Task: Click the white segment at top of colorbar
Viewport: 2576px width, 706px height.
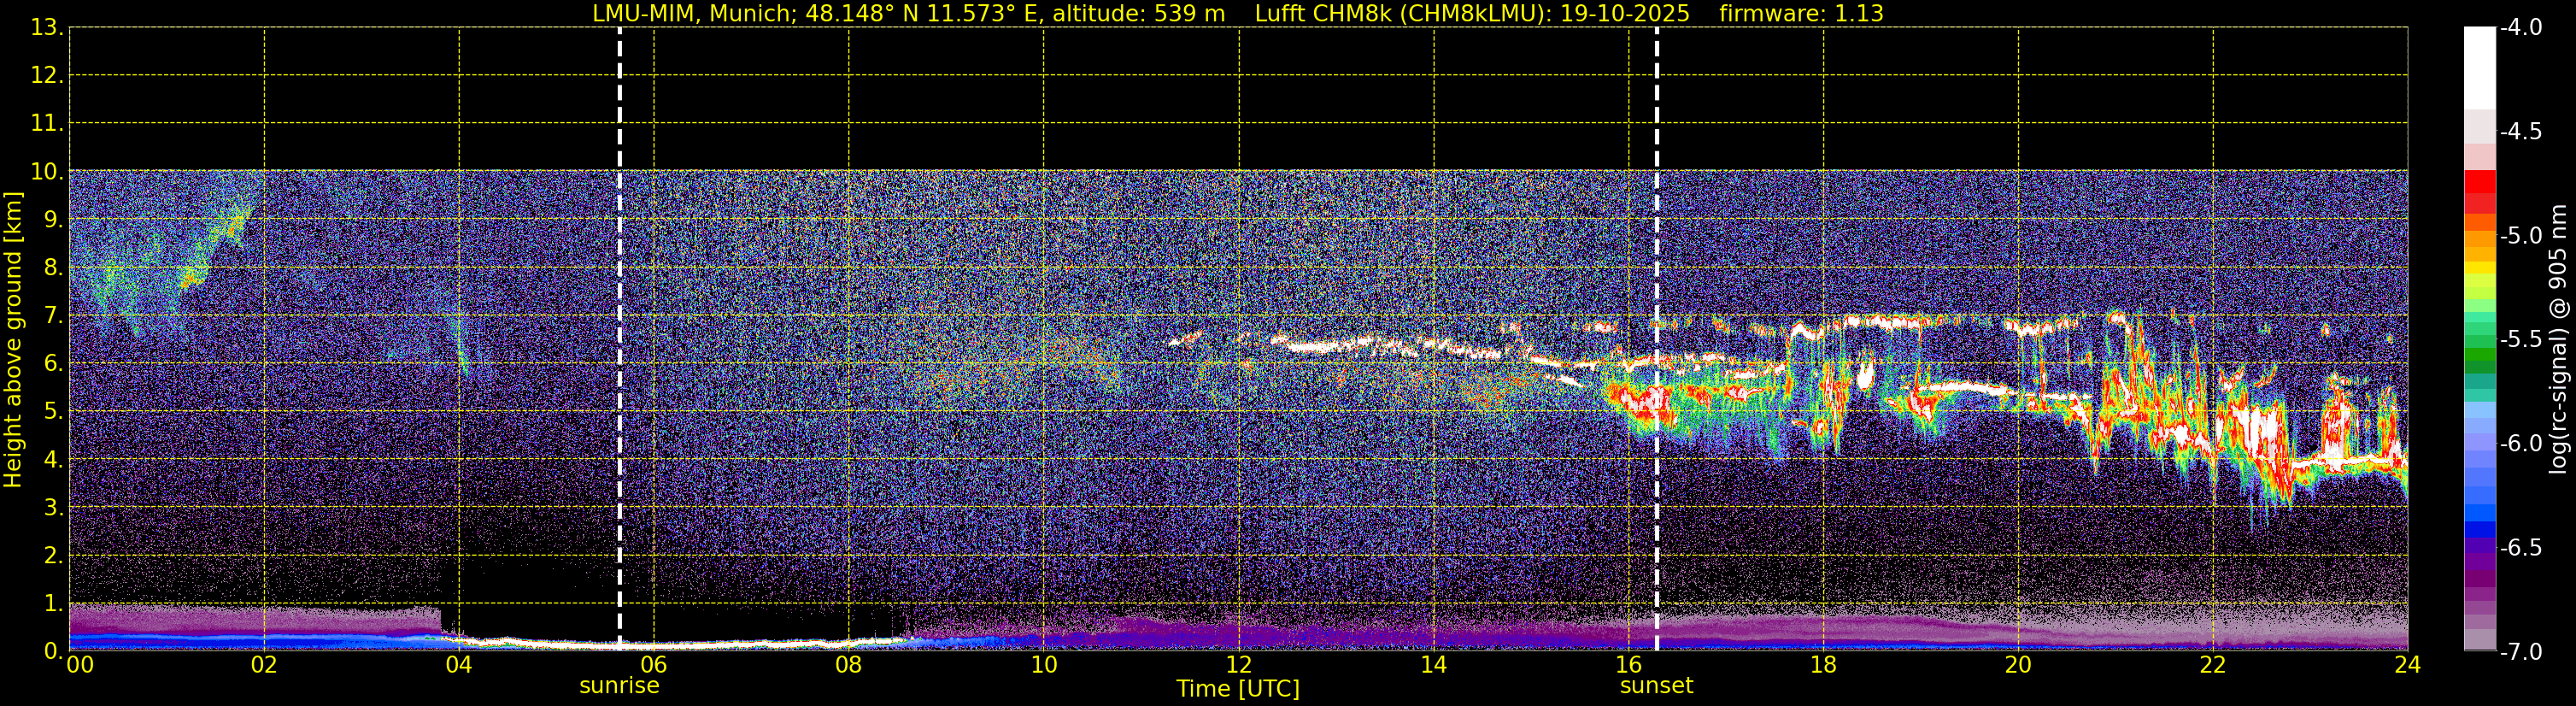Action: [2479, 68]
